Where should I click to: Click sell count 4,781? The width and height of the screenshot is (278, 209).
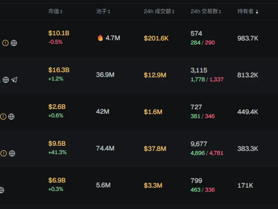[216, 153]
